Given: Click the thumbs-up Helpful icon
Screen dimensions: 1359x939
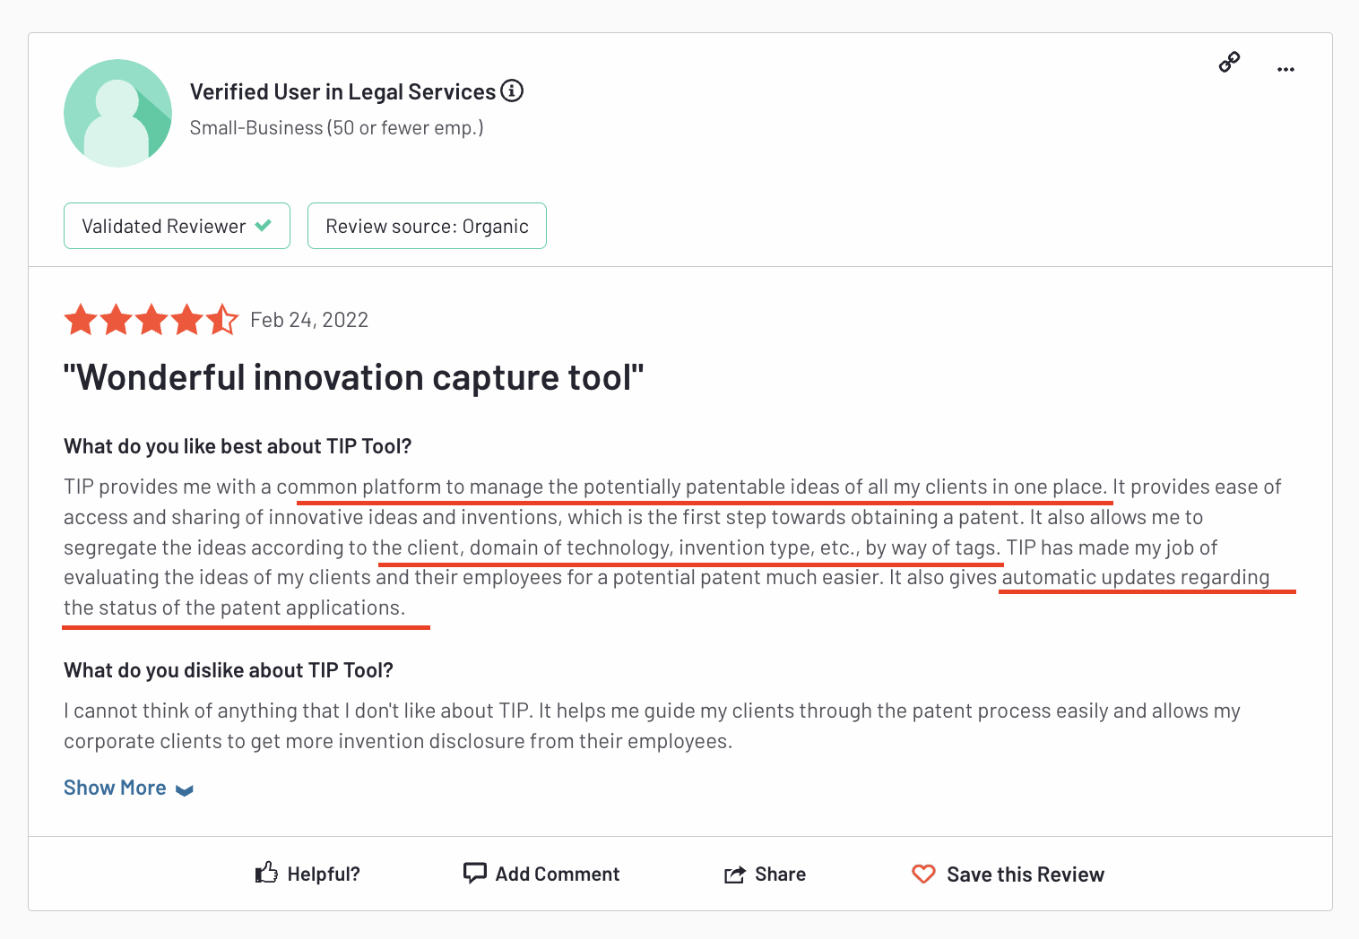Looking at the screenshot, I should 266,873.
